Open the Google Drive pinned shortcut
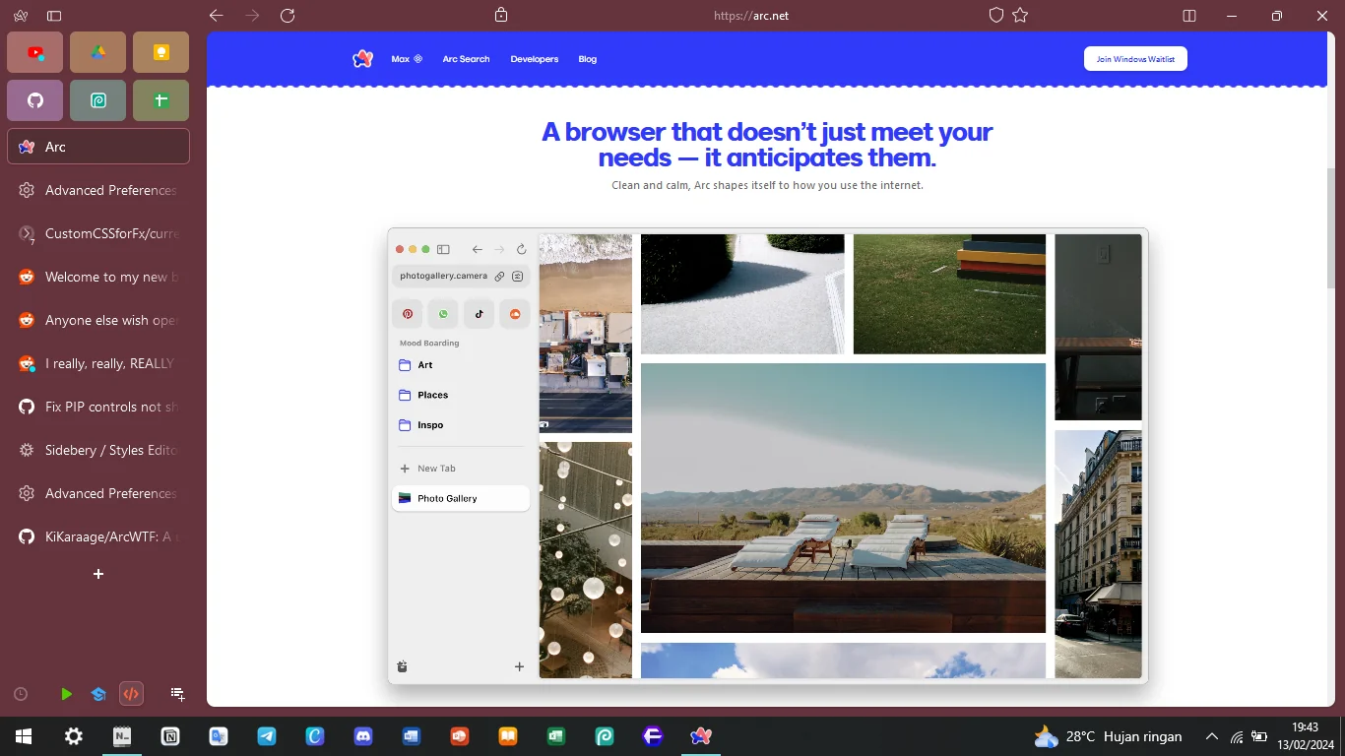This screenshot has width=1345, height=756. coord(97,51)
